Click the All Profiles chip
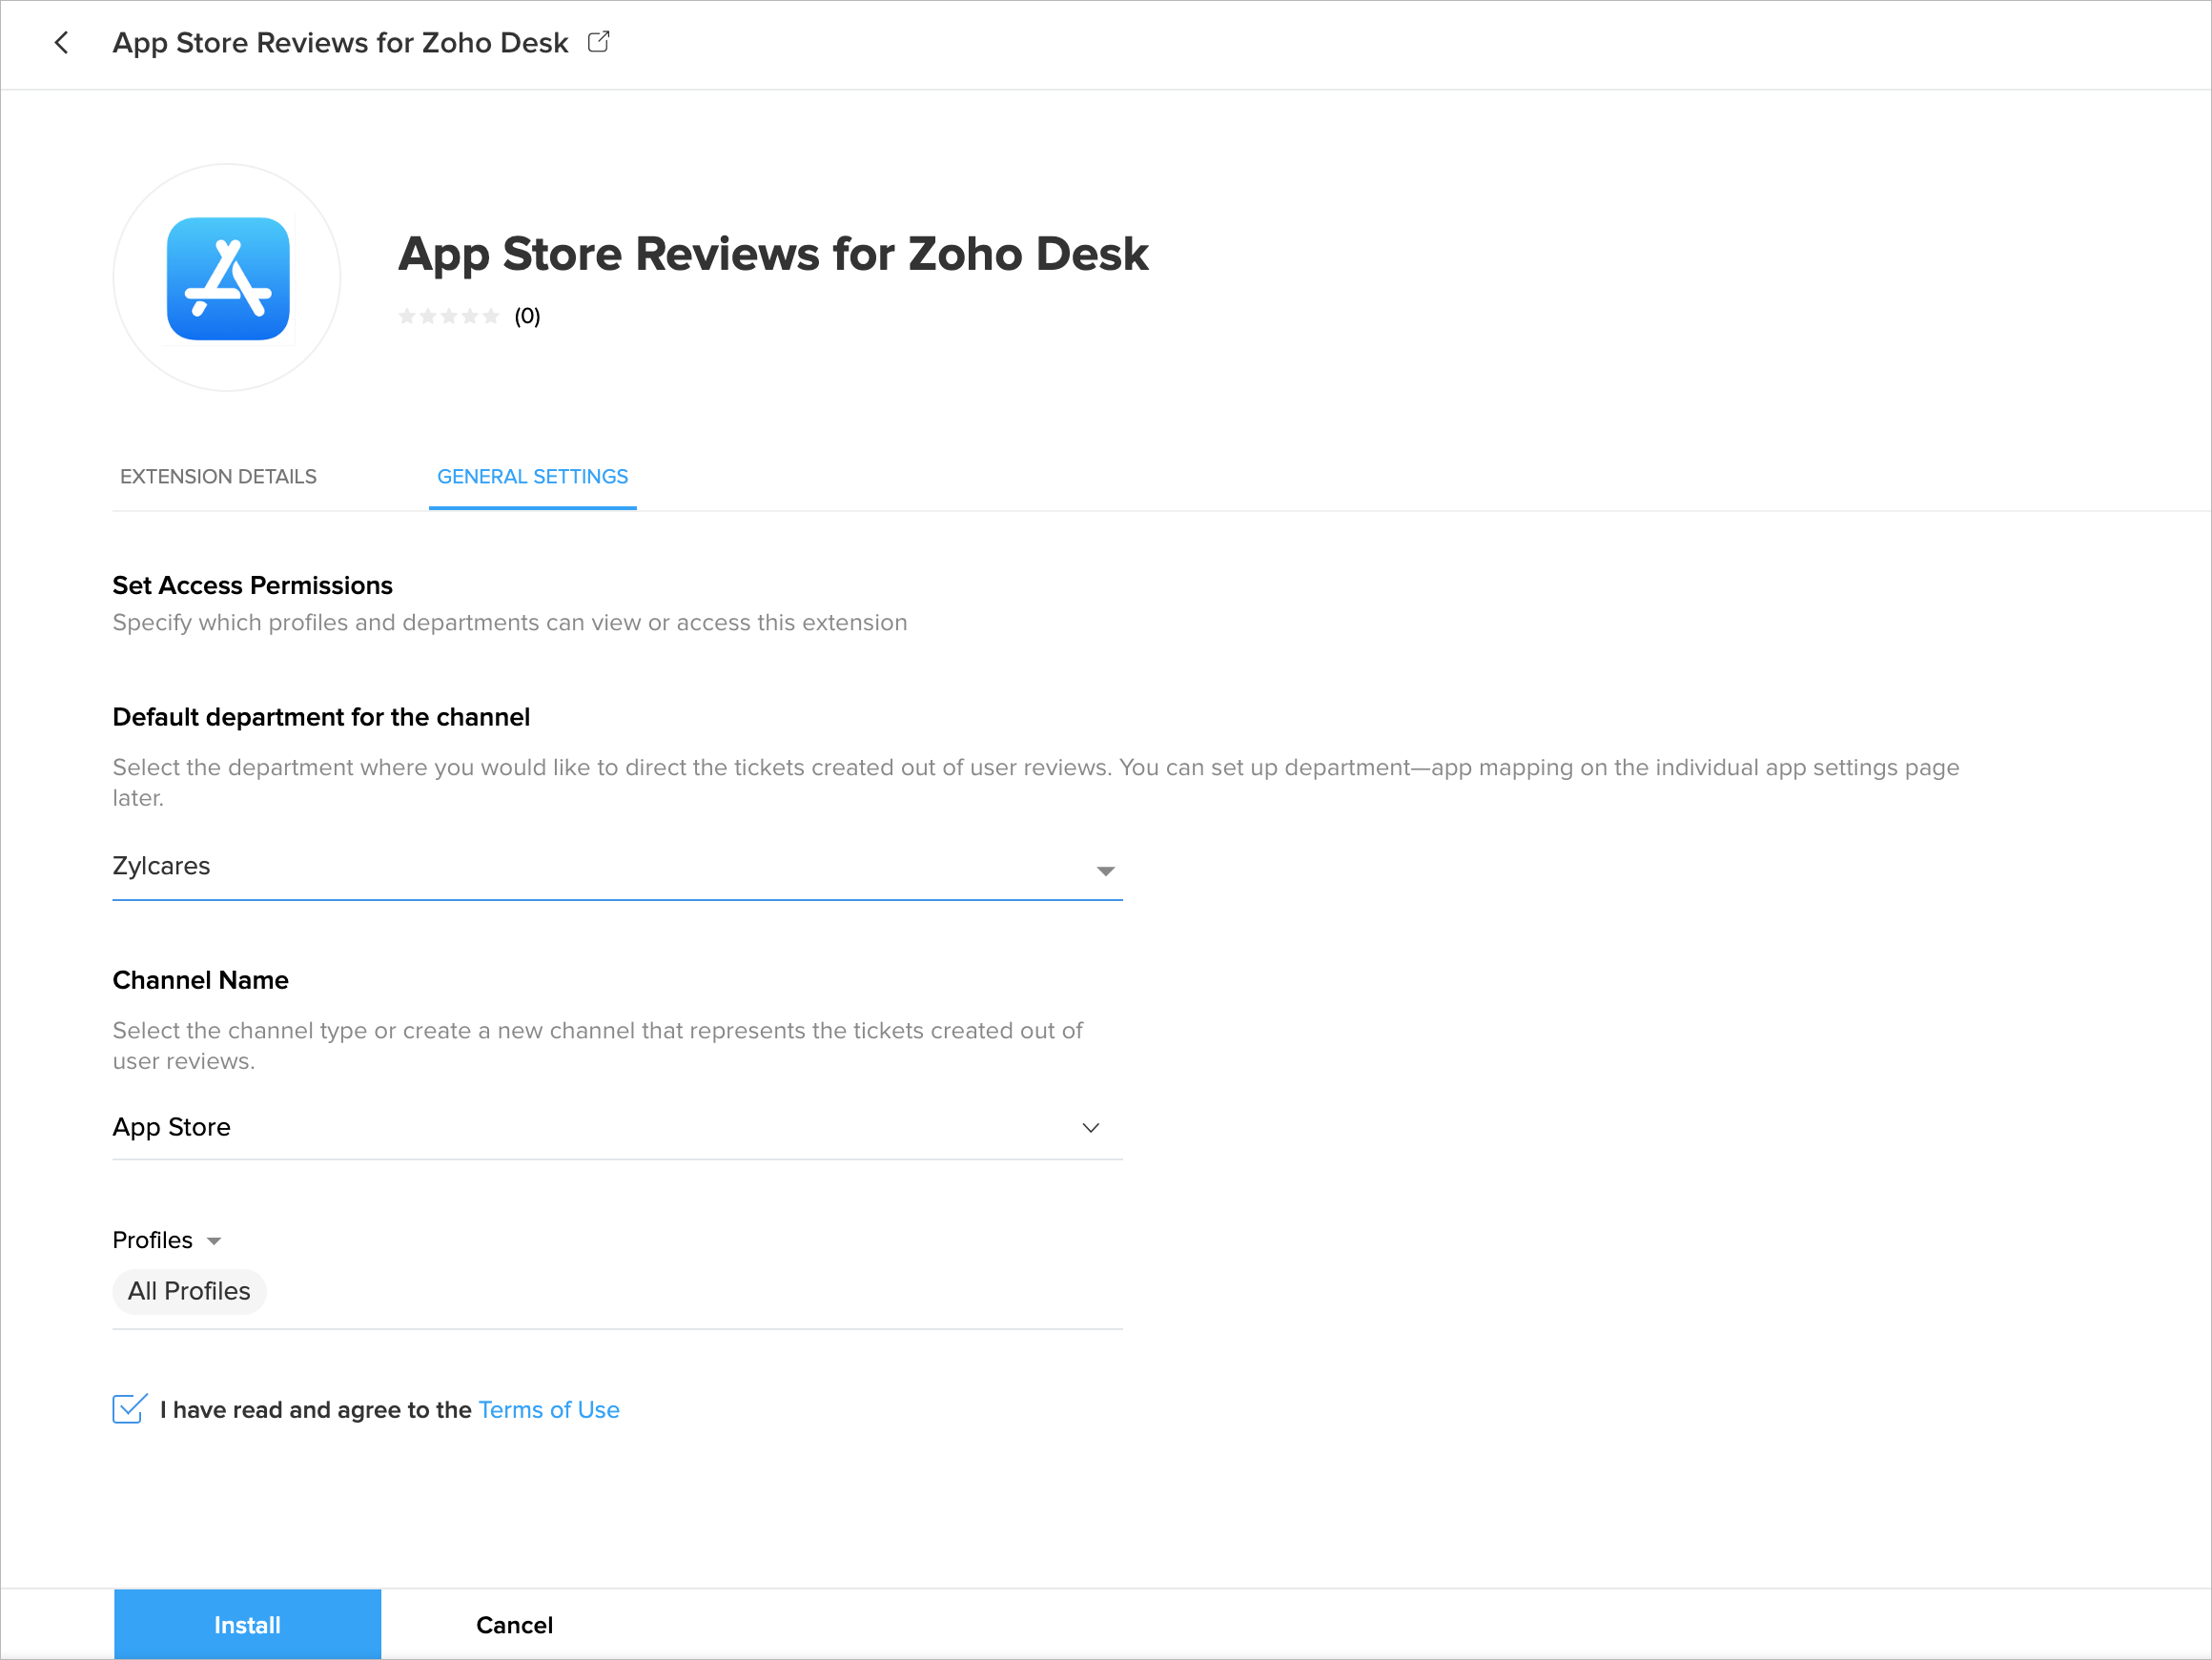The width and height of the screenshot is (2212, 1660). (x=189, y=1292)
